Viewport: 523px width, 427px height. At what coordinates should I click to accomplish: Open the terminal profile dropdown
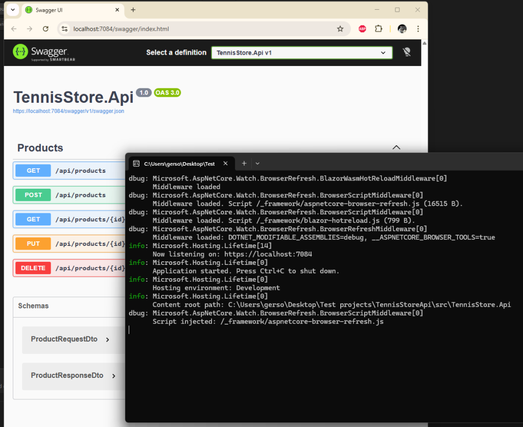point(257,164)
